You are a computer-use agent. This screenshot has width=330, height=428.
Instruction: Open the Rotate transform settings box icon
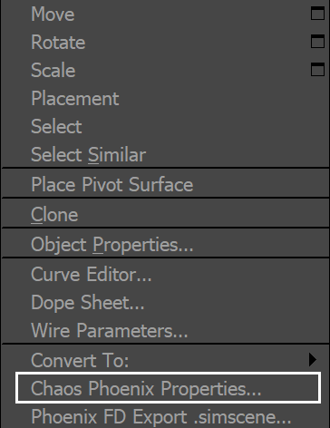point(317,42)
